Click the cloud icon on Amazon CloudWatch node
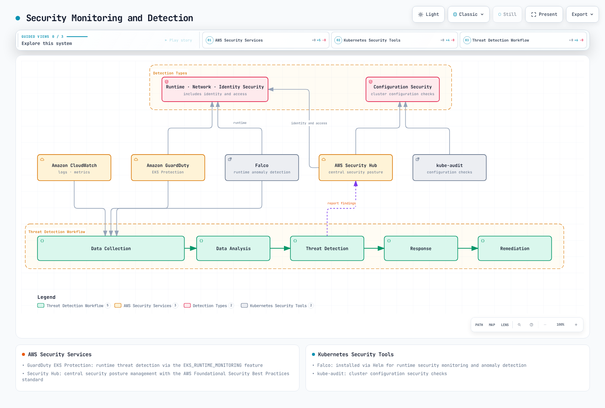The width and height of the screenshot is (605, 408). click(x=42, y=159)
